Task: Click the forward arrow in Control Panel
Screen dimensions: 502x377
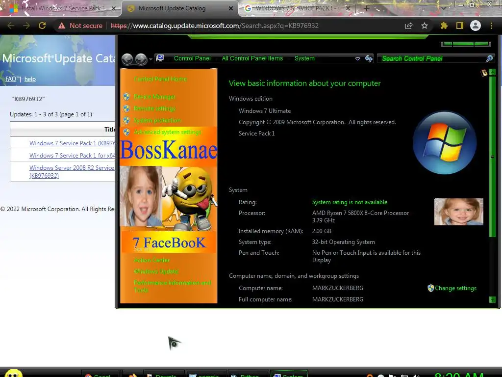Action: coord(141,59)
